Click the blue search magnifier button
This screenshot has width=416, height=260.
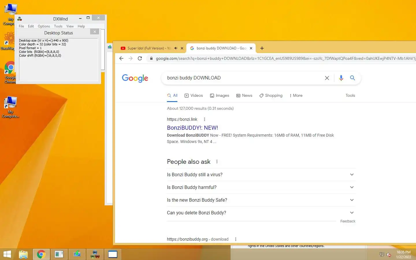click(x=352, y=78)
